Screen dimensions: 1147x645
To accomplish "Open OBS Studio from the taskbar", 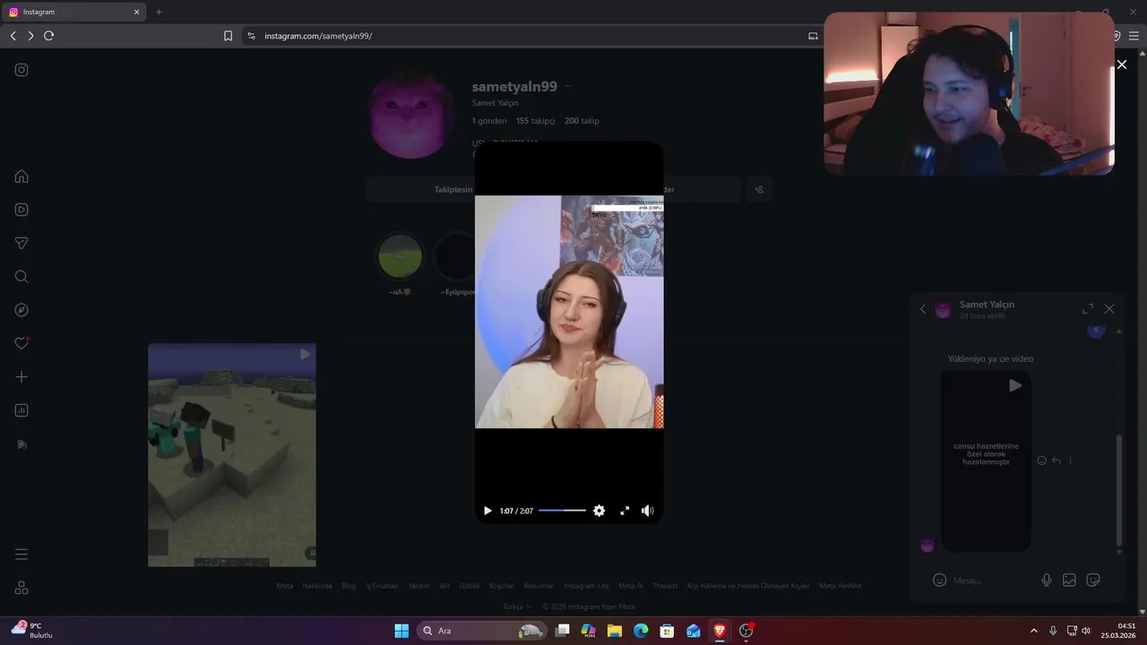I will pyautogui.click(x=746, y=631).
